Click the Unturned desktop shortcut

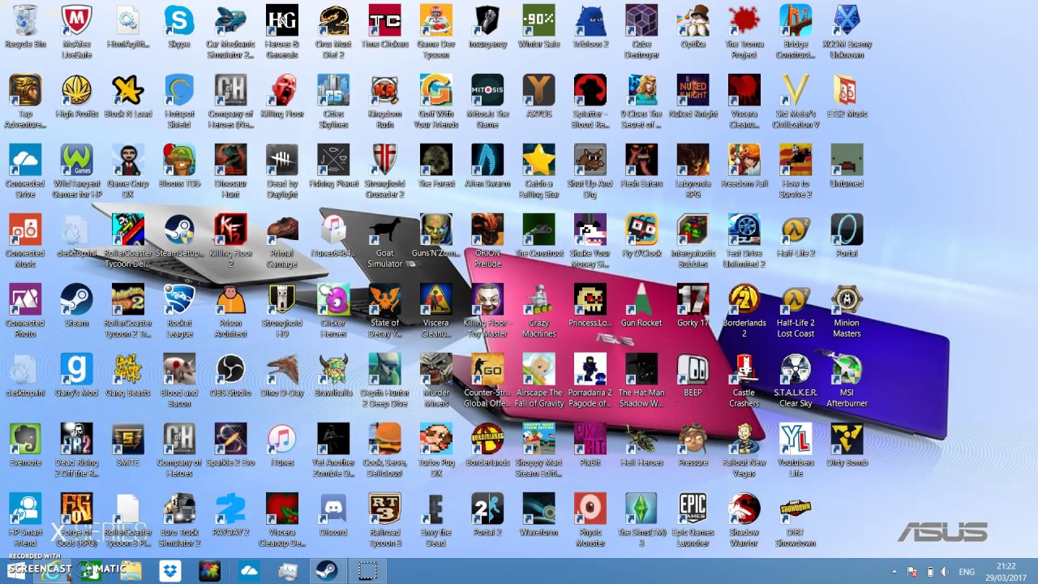847,166
